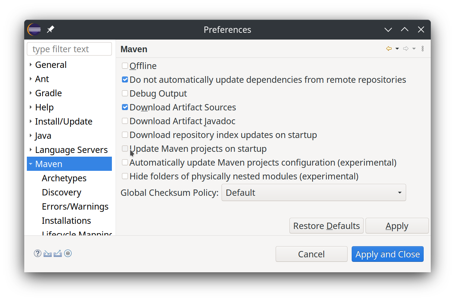Image resolution: width=455 pixels, height=301 pixels.
Task: Select Archetypes under Maven
Action: pyautogui.click(x=64, y=178)
